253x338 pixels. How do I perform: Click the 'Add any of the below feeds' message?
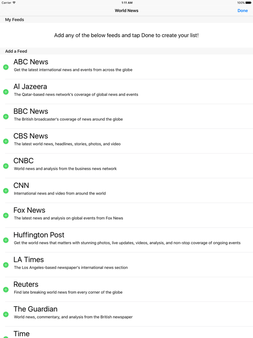pyautogui.click(x=126, y=35)
